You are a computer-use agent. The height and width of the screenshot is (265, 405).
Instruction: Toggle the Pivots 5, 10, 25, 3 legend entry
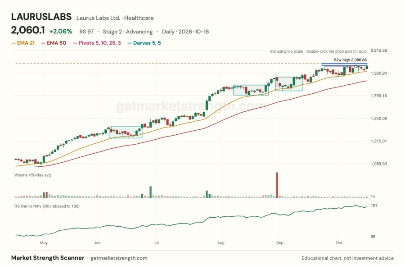click(97, 43)
